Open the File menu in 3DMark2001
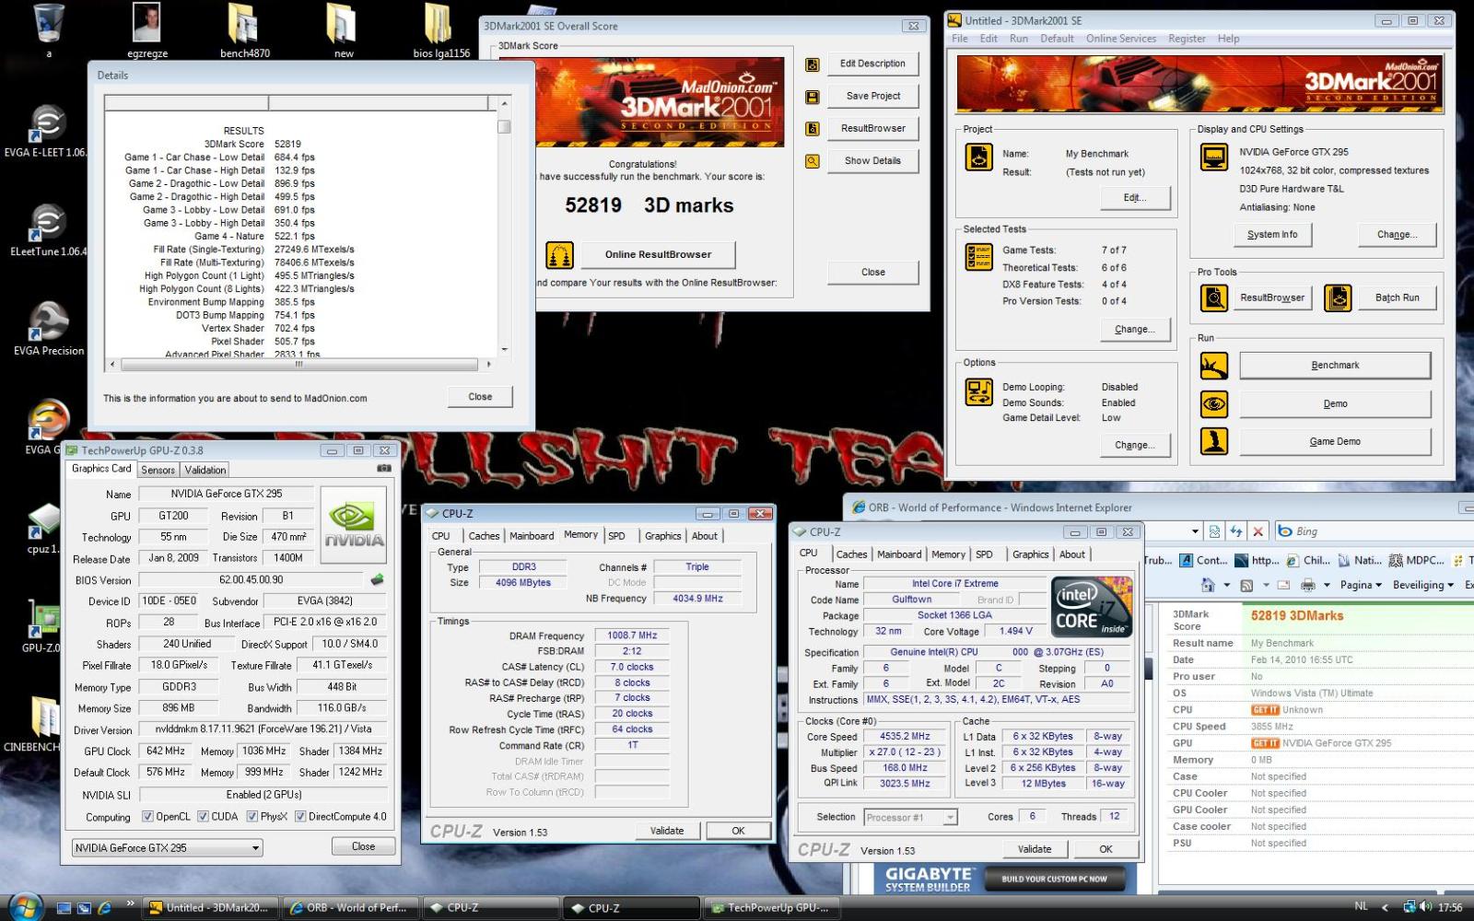 click(x=959, y=39)
